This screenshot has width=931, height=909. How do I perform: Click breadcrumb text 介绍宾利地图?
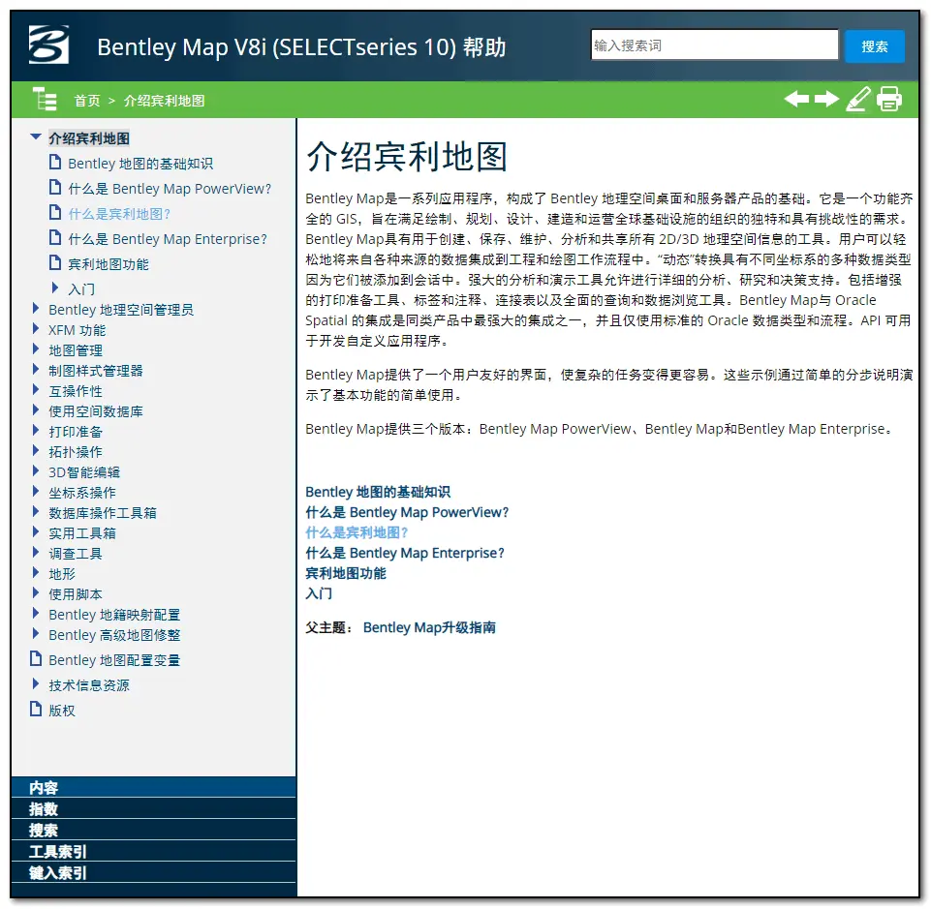click(x=164, y=101)
